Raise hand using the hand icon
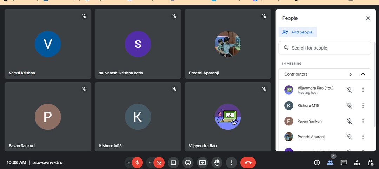 pos(217,162)
